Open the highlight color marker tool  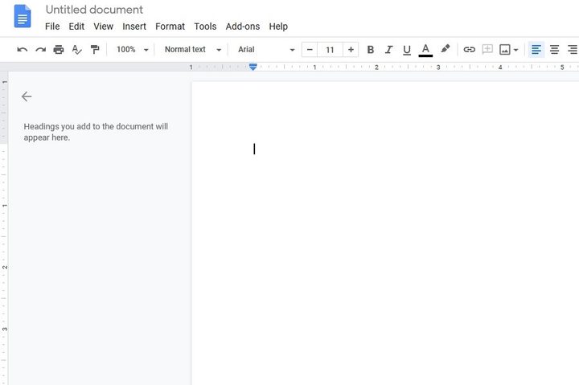445,49
